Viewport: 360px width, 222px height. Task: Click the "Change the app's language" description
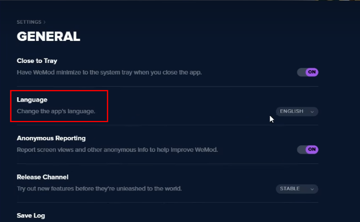pyautogui.click(x=56, y=112)
